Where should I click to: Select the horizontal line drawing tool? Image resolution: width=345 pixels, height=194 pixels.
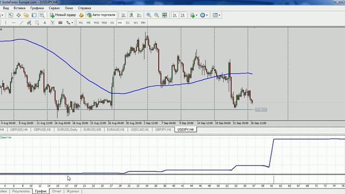pyautogui.click(x=13, y=23)
